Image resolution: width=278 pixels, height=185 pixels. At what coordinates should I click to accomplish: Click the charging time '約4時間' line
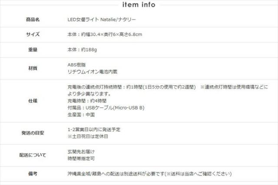tap(87, 101)
